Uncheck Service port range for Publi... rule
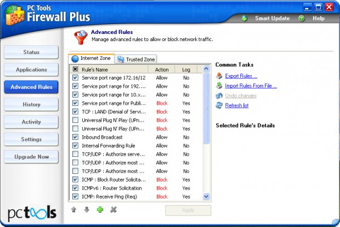340x227 pixels. (75, 103)
